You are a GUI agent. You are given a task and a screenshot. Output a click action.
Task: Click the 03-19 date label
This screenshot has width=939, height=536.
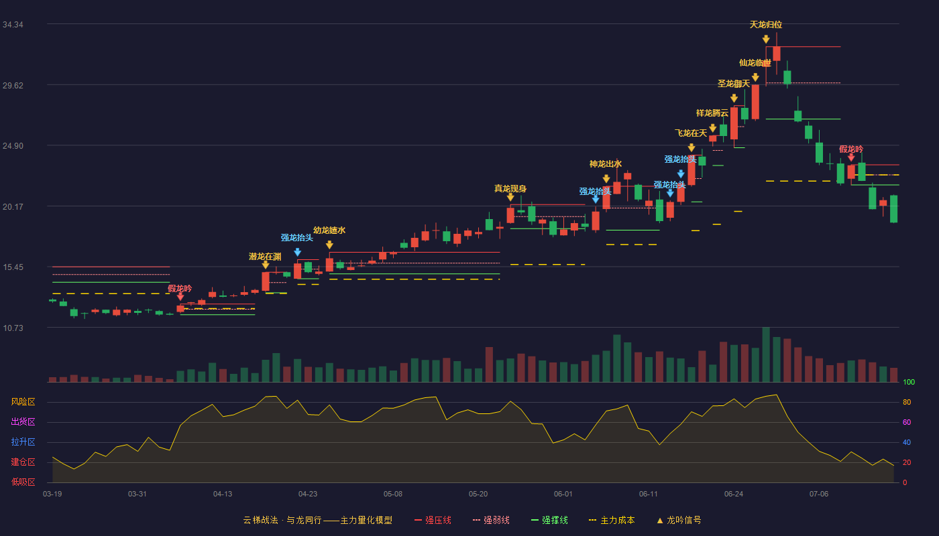(x=52, y=494)
